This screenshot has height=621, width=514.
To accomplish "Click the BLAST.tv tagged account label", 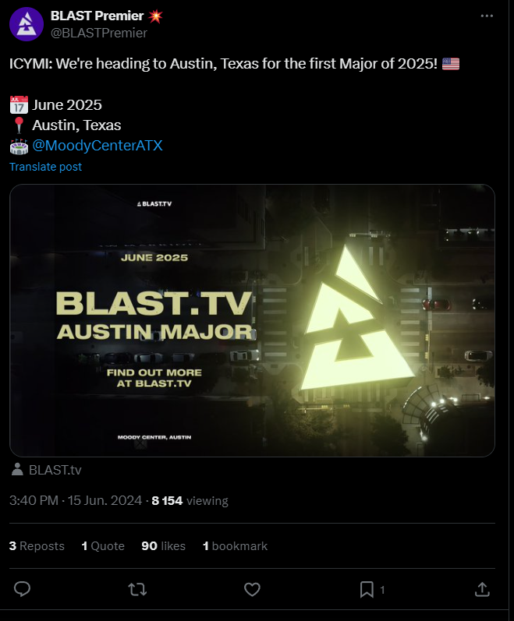I will (55, 470).
